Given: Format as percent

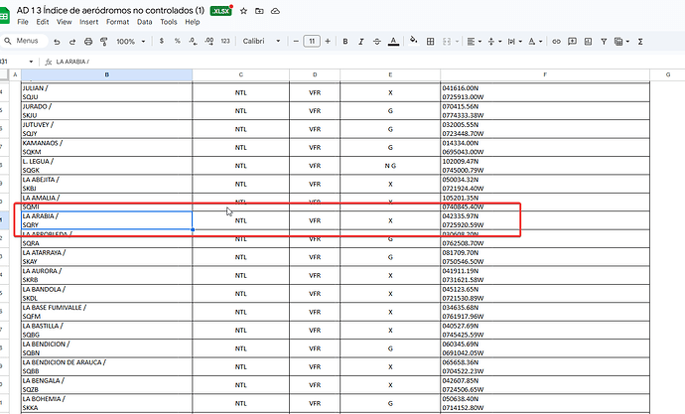Looking at the screenshot, I should tap(177, 41).
